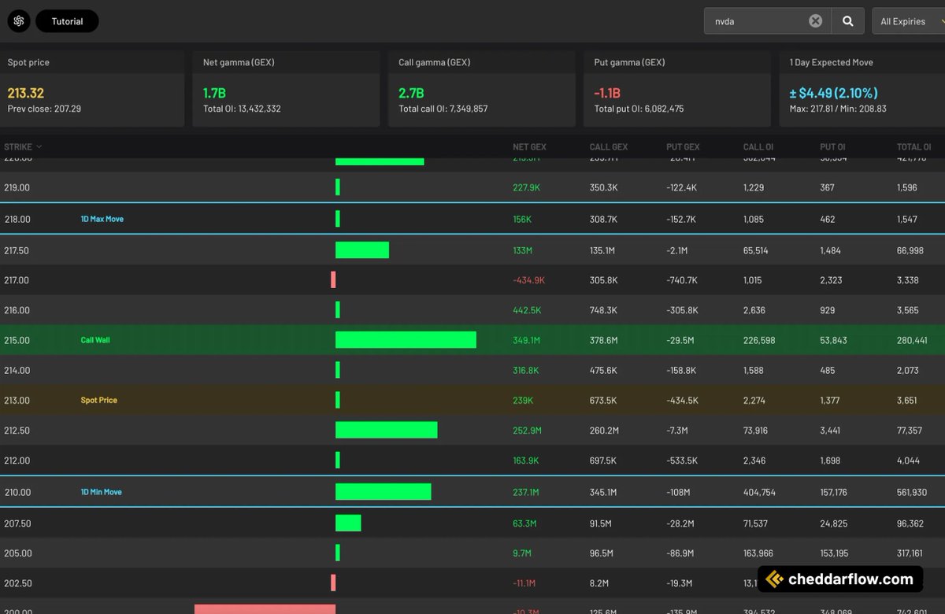Click strike value 205.00

point(17,553)
